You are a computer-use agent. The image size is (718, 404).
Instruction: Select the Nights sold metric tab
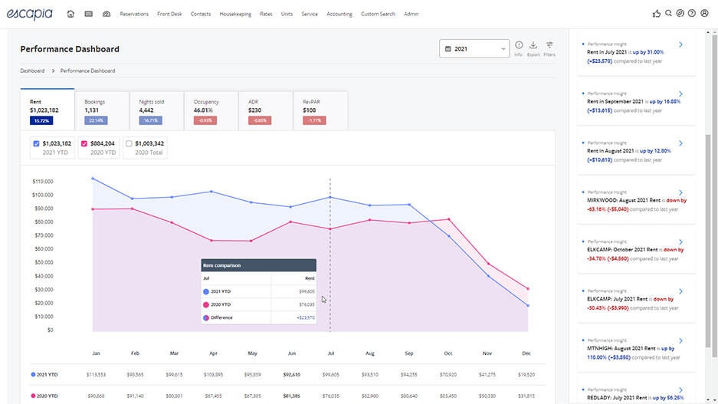[x=156, y=111]
